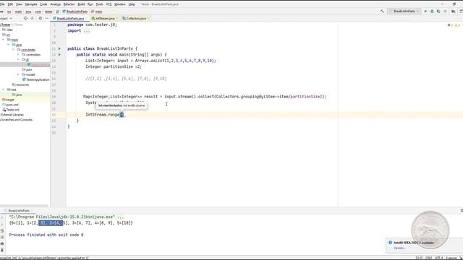This screenshot has height=260, width=463.
Task: Click the CRLF line separator in the status bar
Action: (429, 258)
